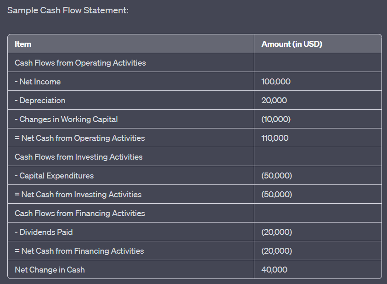Click "Cash Flows from Investing Activities" row
Screen dimensions: 387x284
79,157
